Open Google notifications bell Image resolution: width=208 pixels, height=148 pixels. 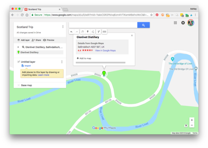click(x=183, y=23)
